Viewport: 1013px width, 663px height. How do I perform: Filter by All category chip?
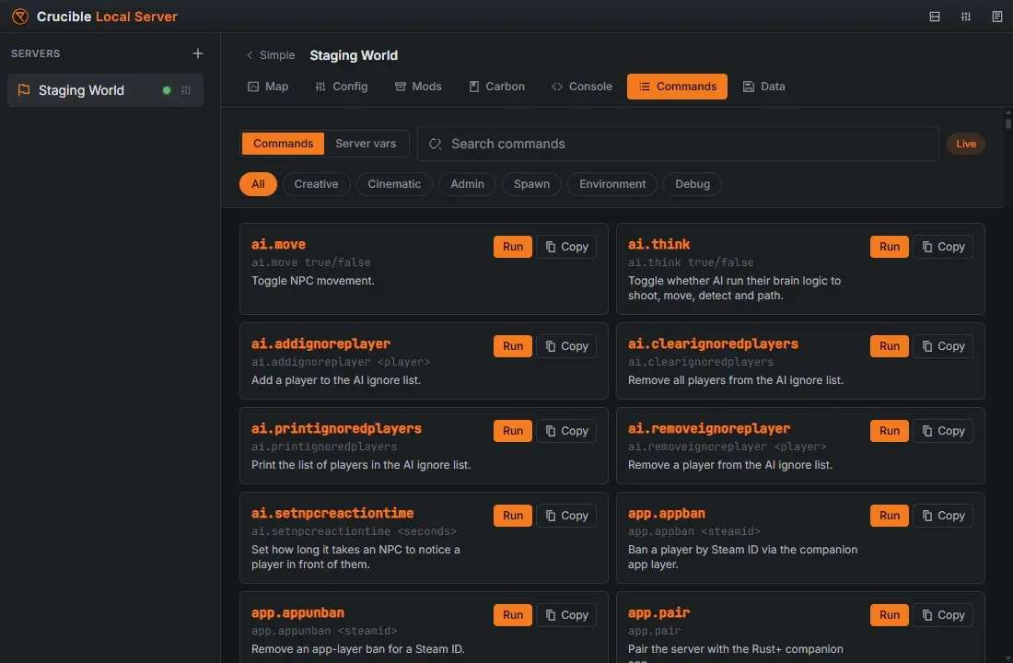click(x=258, y=183)
